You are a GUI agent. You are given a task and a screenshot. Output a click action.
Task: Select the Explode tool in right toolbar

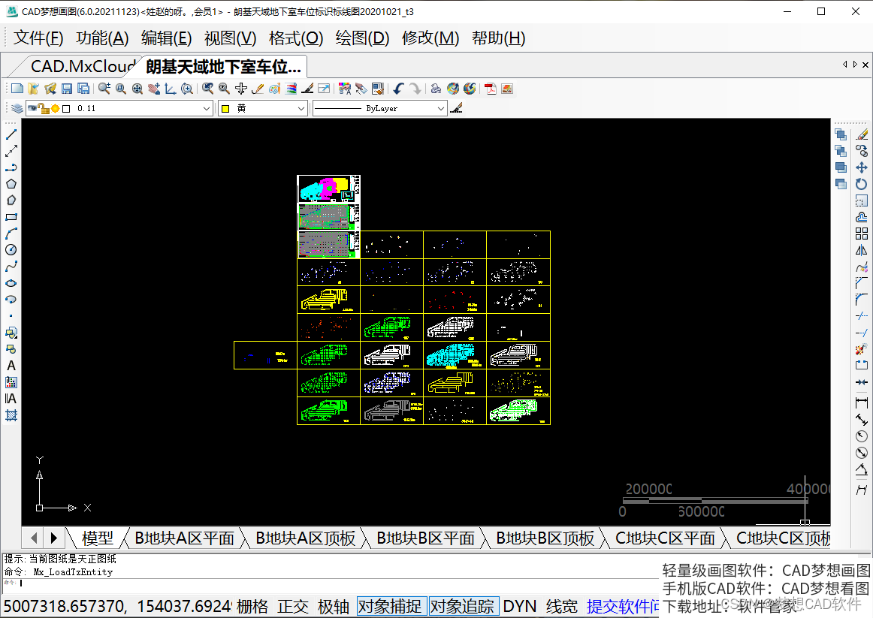point(862,348)
